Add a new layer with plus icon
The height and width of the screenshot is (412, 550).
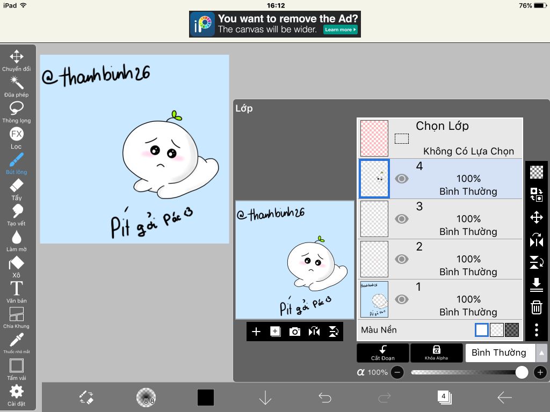(x=256, y=332)
